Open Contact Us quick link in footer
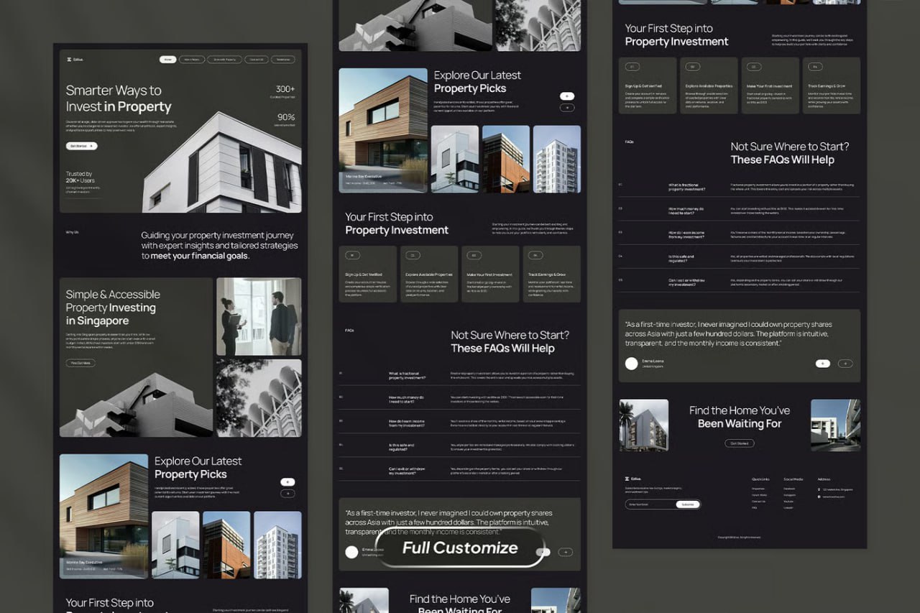The height and width of the screenshot is (613, 920). coord(758,501)
